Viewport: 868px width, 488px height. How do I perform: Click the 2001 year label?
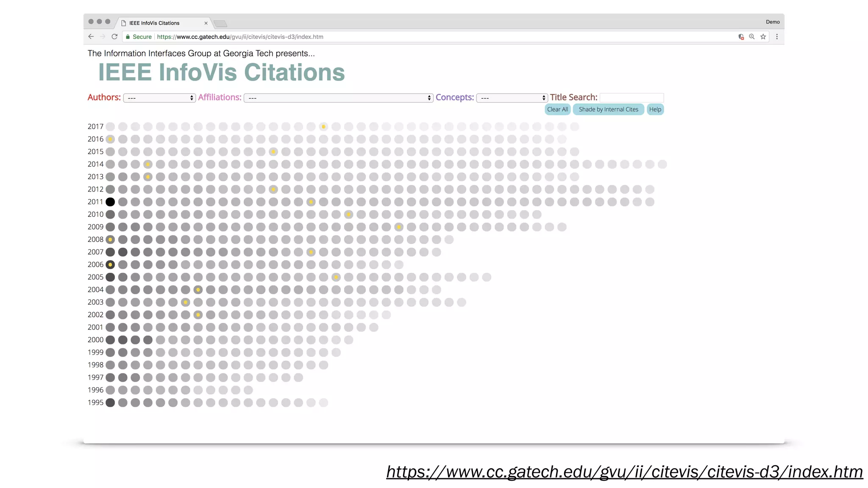[95, 327]
